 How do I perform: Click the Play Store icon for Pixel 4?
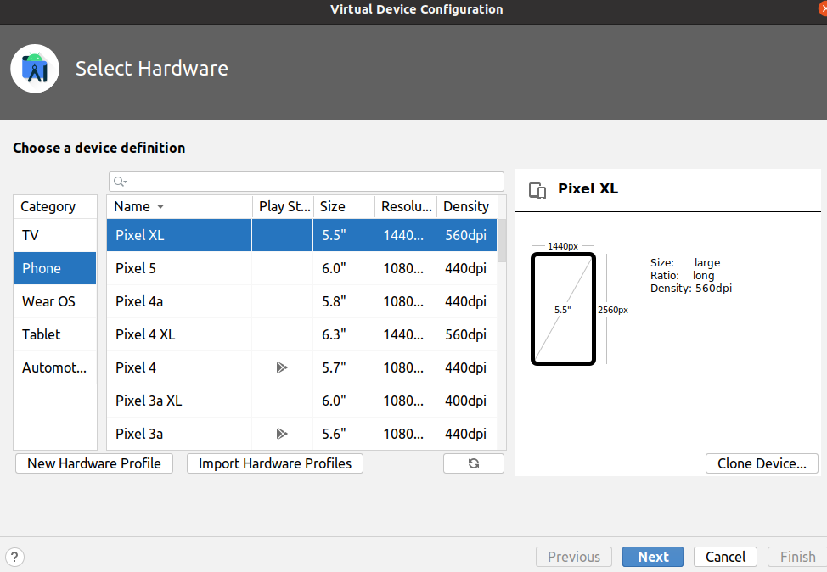coord(282,367)
